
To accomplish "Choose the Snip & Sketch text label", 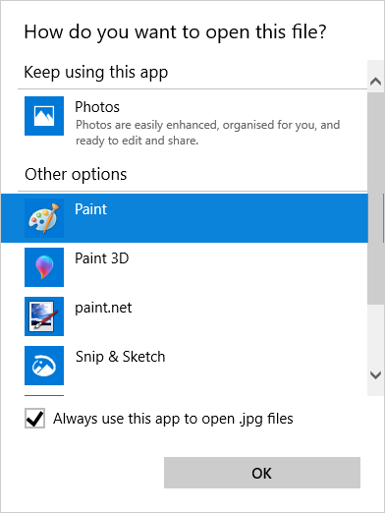I will coord(121,357).
